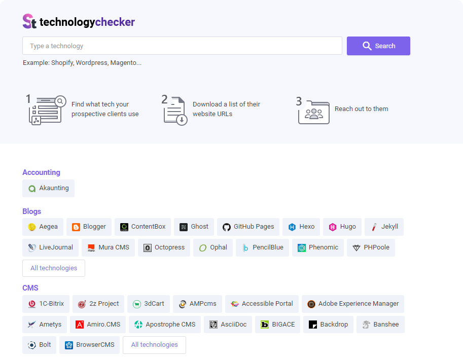Image resolution: width=463 pixels, height=359 pixels.
Task: Click the Backdrop logo icon
Action: [x=313, y=325]
